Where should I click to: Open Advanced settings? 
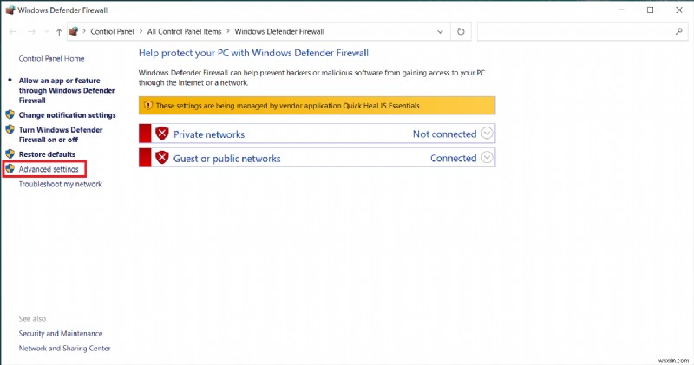coord(49,169)
